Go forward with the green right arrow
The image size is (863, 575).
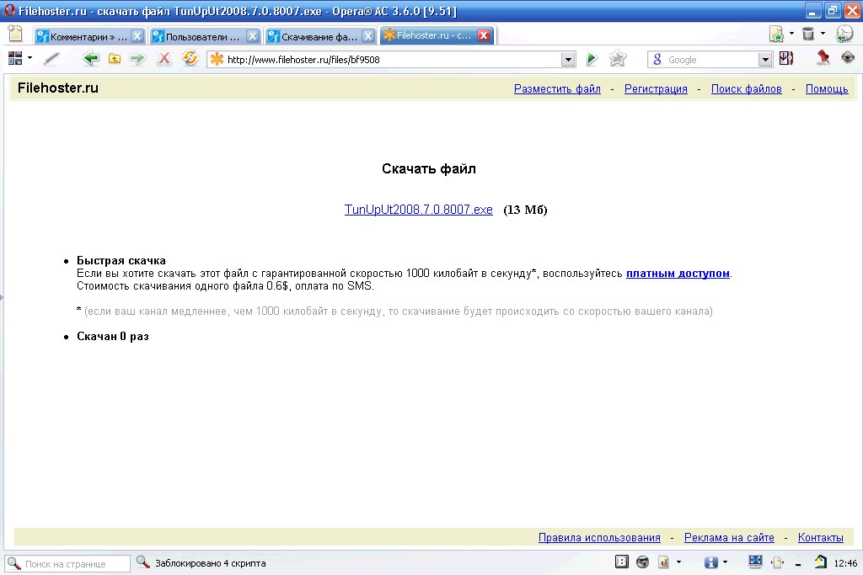[137, 58]
